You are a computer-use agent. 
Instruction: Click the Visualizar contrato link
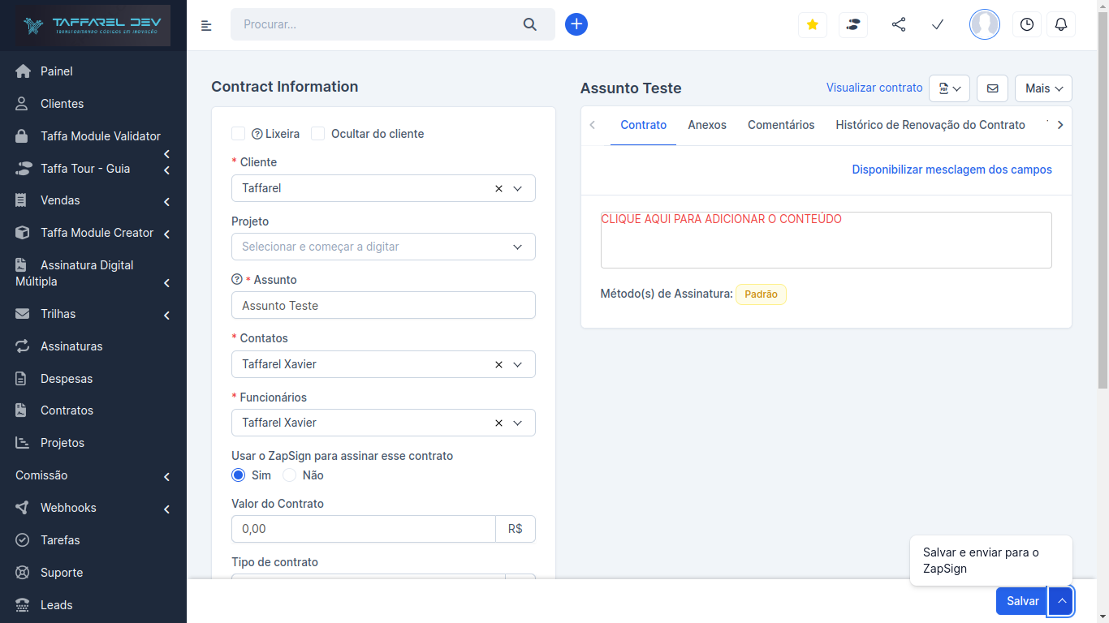click(x=874, y=88)
